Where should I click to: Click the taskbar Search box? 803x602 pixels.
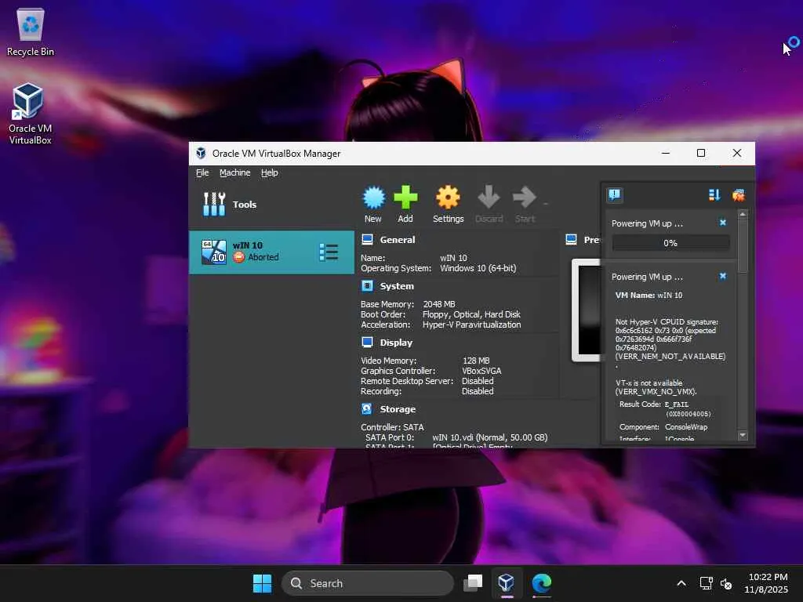[367, 583]
